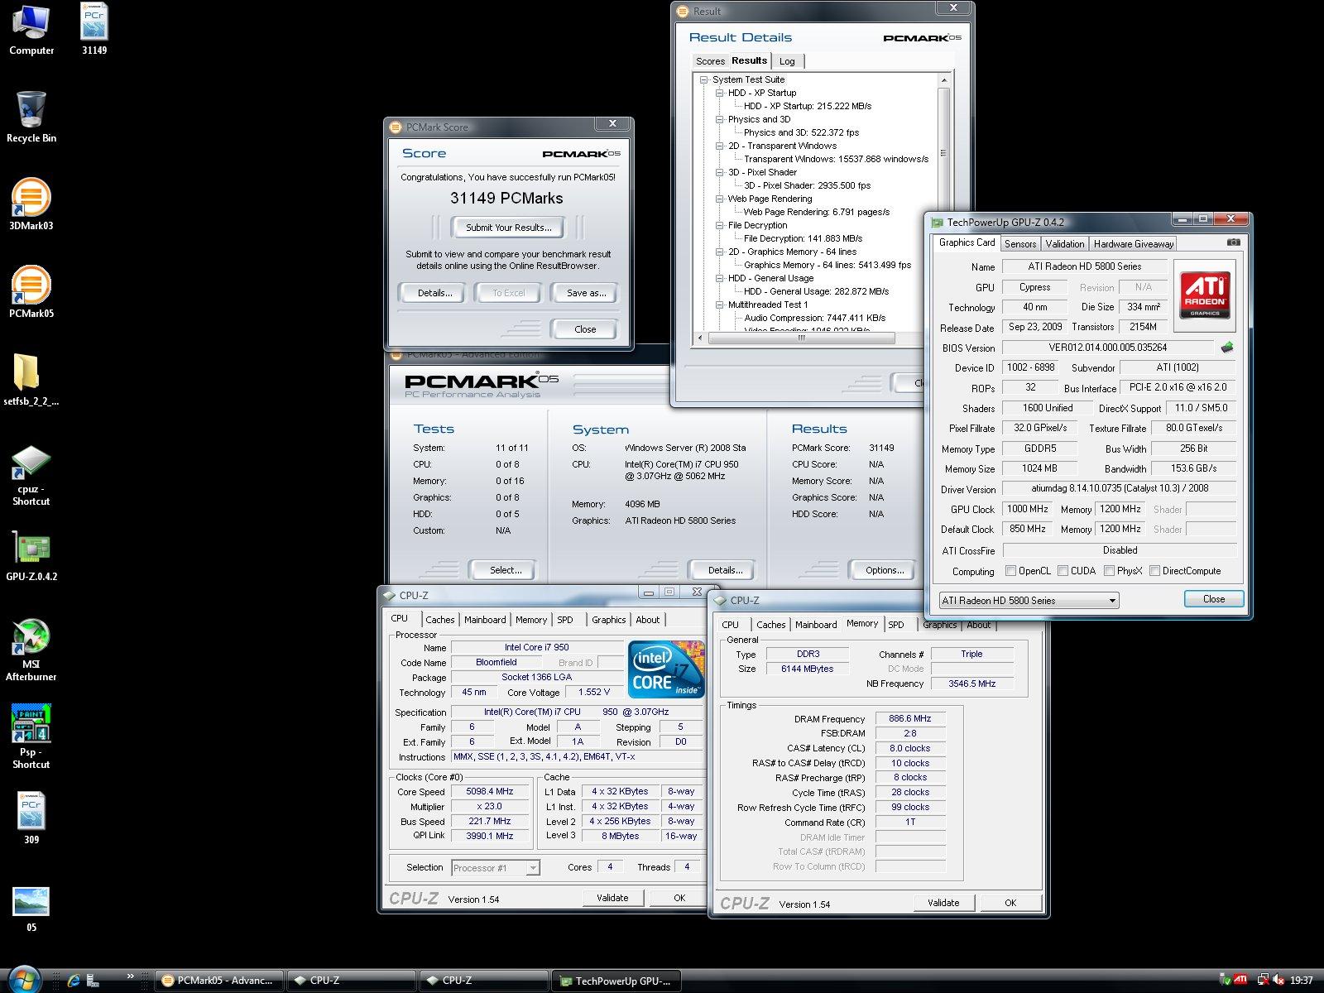The height and width of the screenshot is (993, 1324).
Task: Click the taskbar clock showing 19:37
Action: point(1301,981)
